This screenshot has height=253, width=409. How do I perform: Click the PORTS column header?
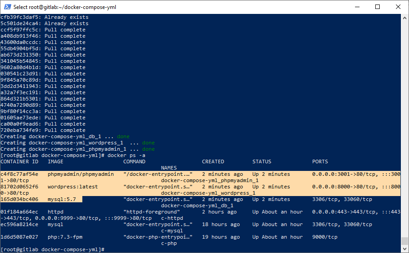[x=320, y=161]
